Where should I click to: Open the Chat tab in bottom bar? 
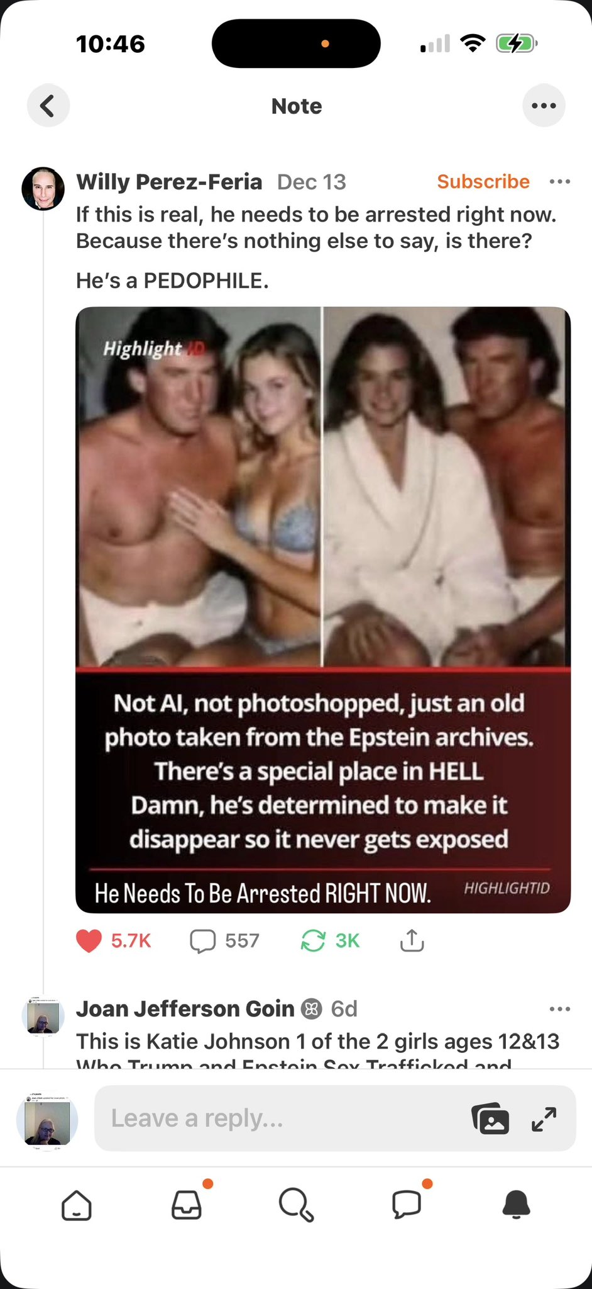pyautogui.click(x=407, y=1205)
